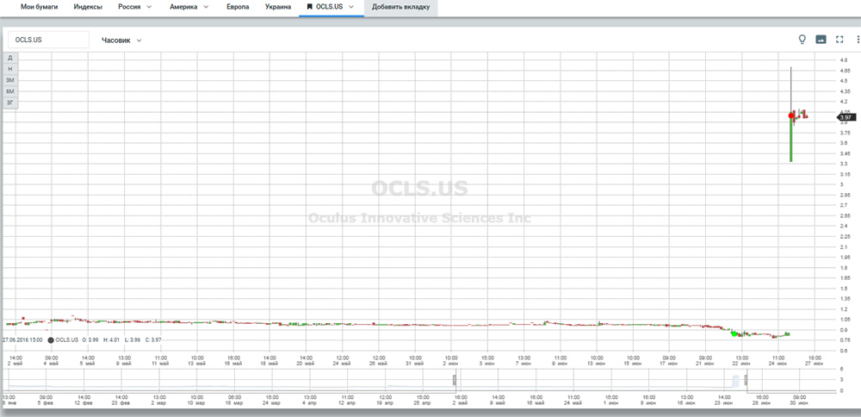Open the OCLS.US tab dropdown chevron
The width and height of the screenshot is (861, 417).
click(x=351, y=7)
